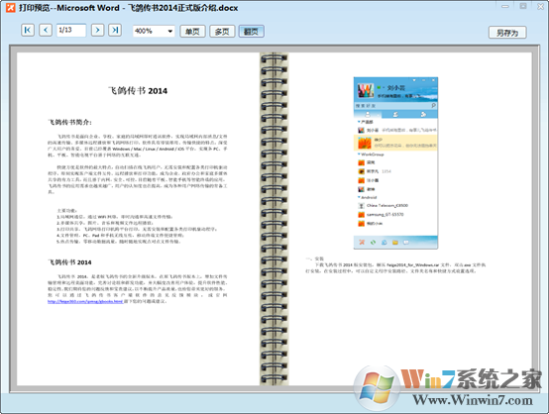Close the print preview window

tap(541, 6)
